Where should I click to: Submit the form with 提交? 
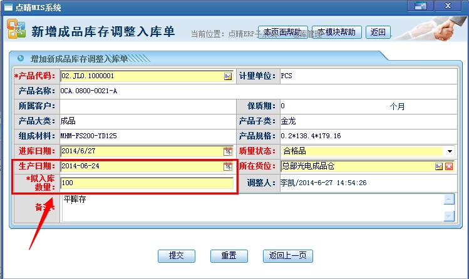176,256
